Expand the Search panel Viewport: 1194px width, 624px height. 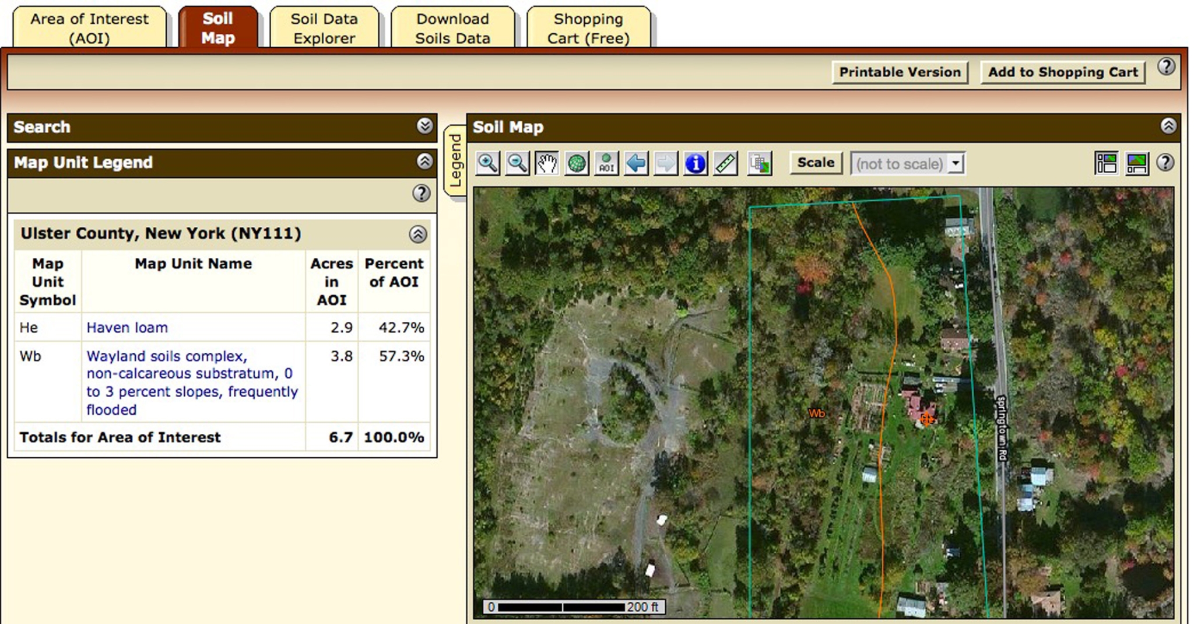[x=425, y=126]
